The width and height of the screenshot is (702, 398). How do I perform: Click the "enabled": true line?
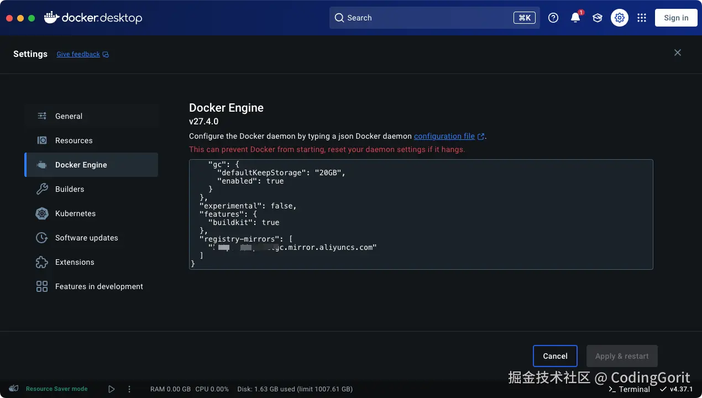[x=250, y=181]
